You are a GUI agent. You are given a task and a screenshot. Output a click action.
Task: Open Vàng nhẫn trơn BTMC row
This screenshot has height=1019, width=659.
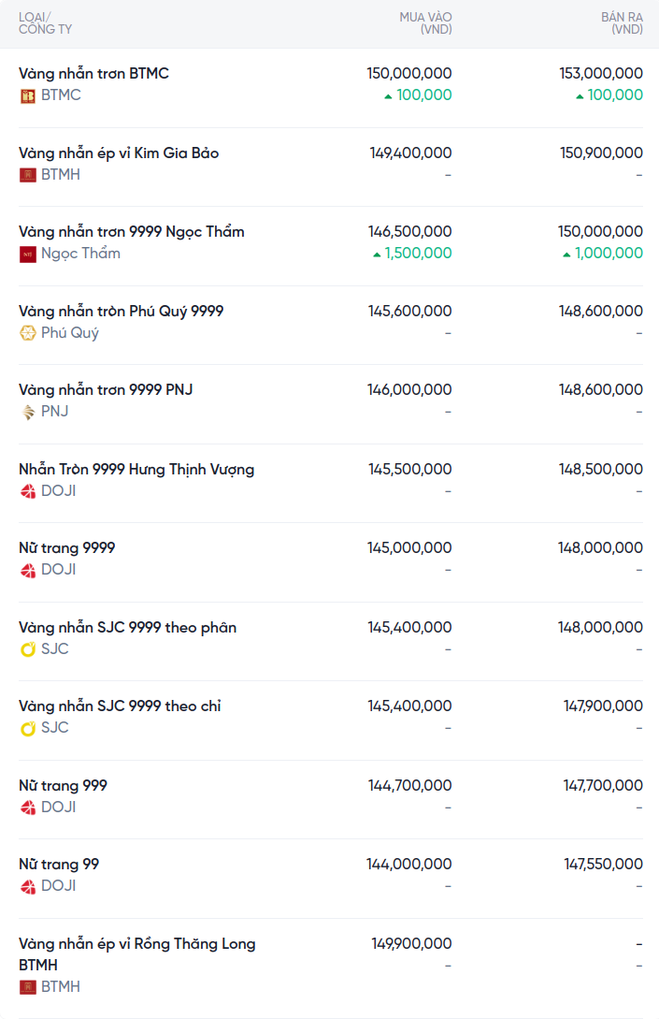tap(93, 73)
